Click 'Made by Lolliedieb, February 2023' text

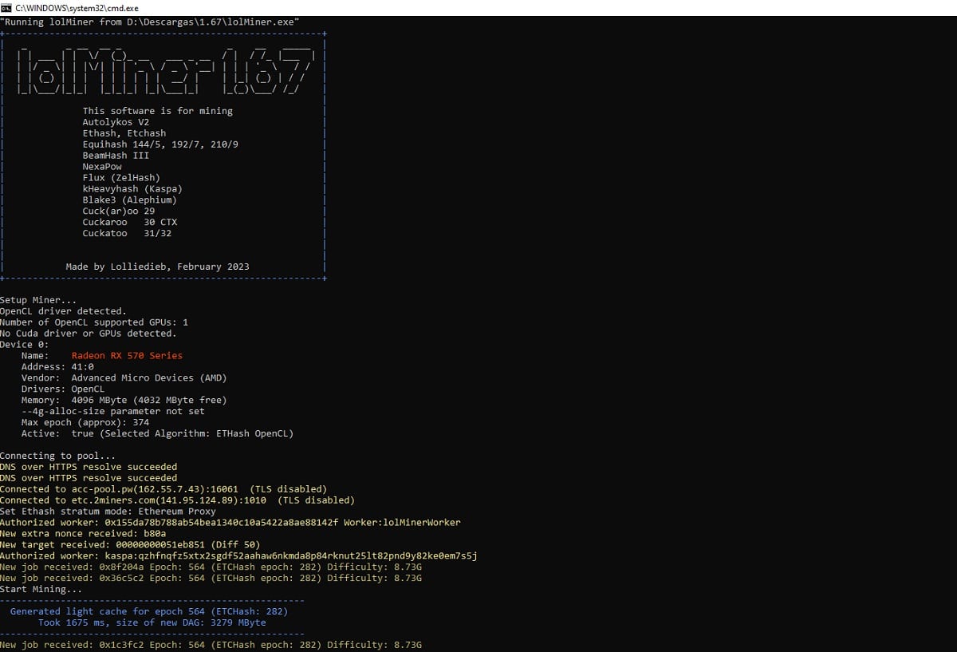(x=158, y=267)
